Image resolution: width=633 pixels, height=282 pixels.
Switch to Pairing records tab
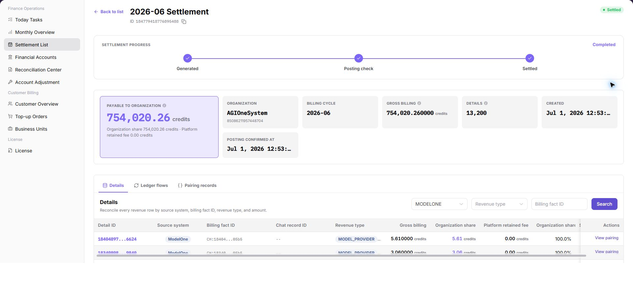coord(197,186)
